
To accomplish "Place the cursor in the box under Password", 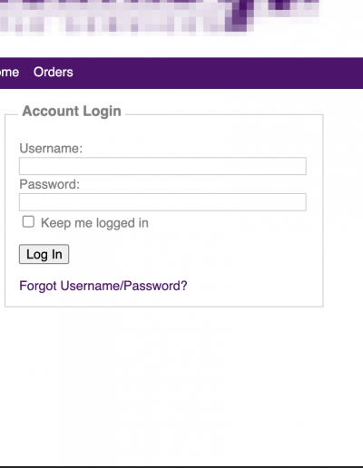I will coord(162,202).
